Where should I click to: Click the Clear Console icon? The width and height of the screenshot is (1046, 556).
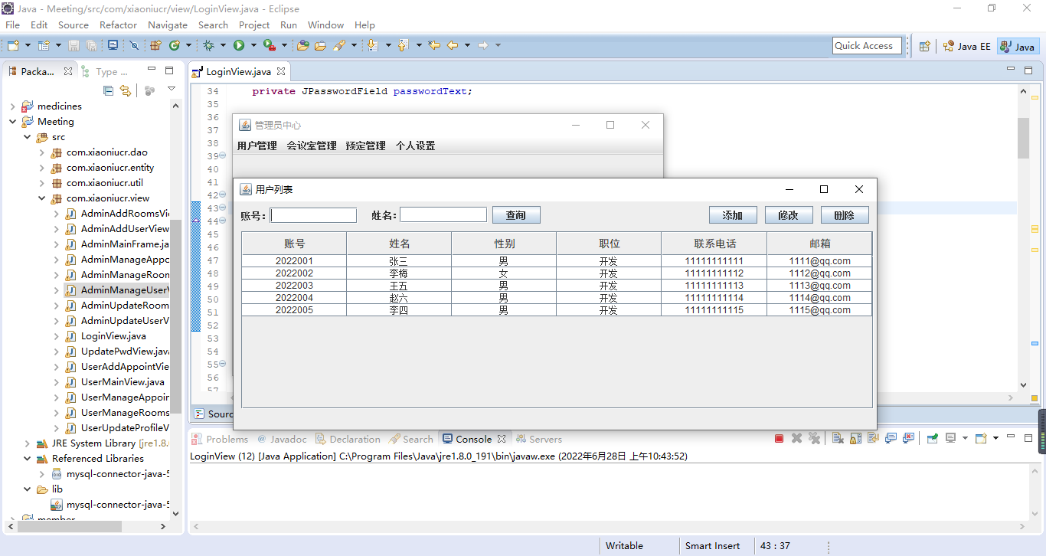(838, 439)
